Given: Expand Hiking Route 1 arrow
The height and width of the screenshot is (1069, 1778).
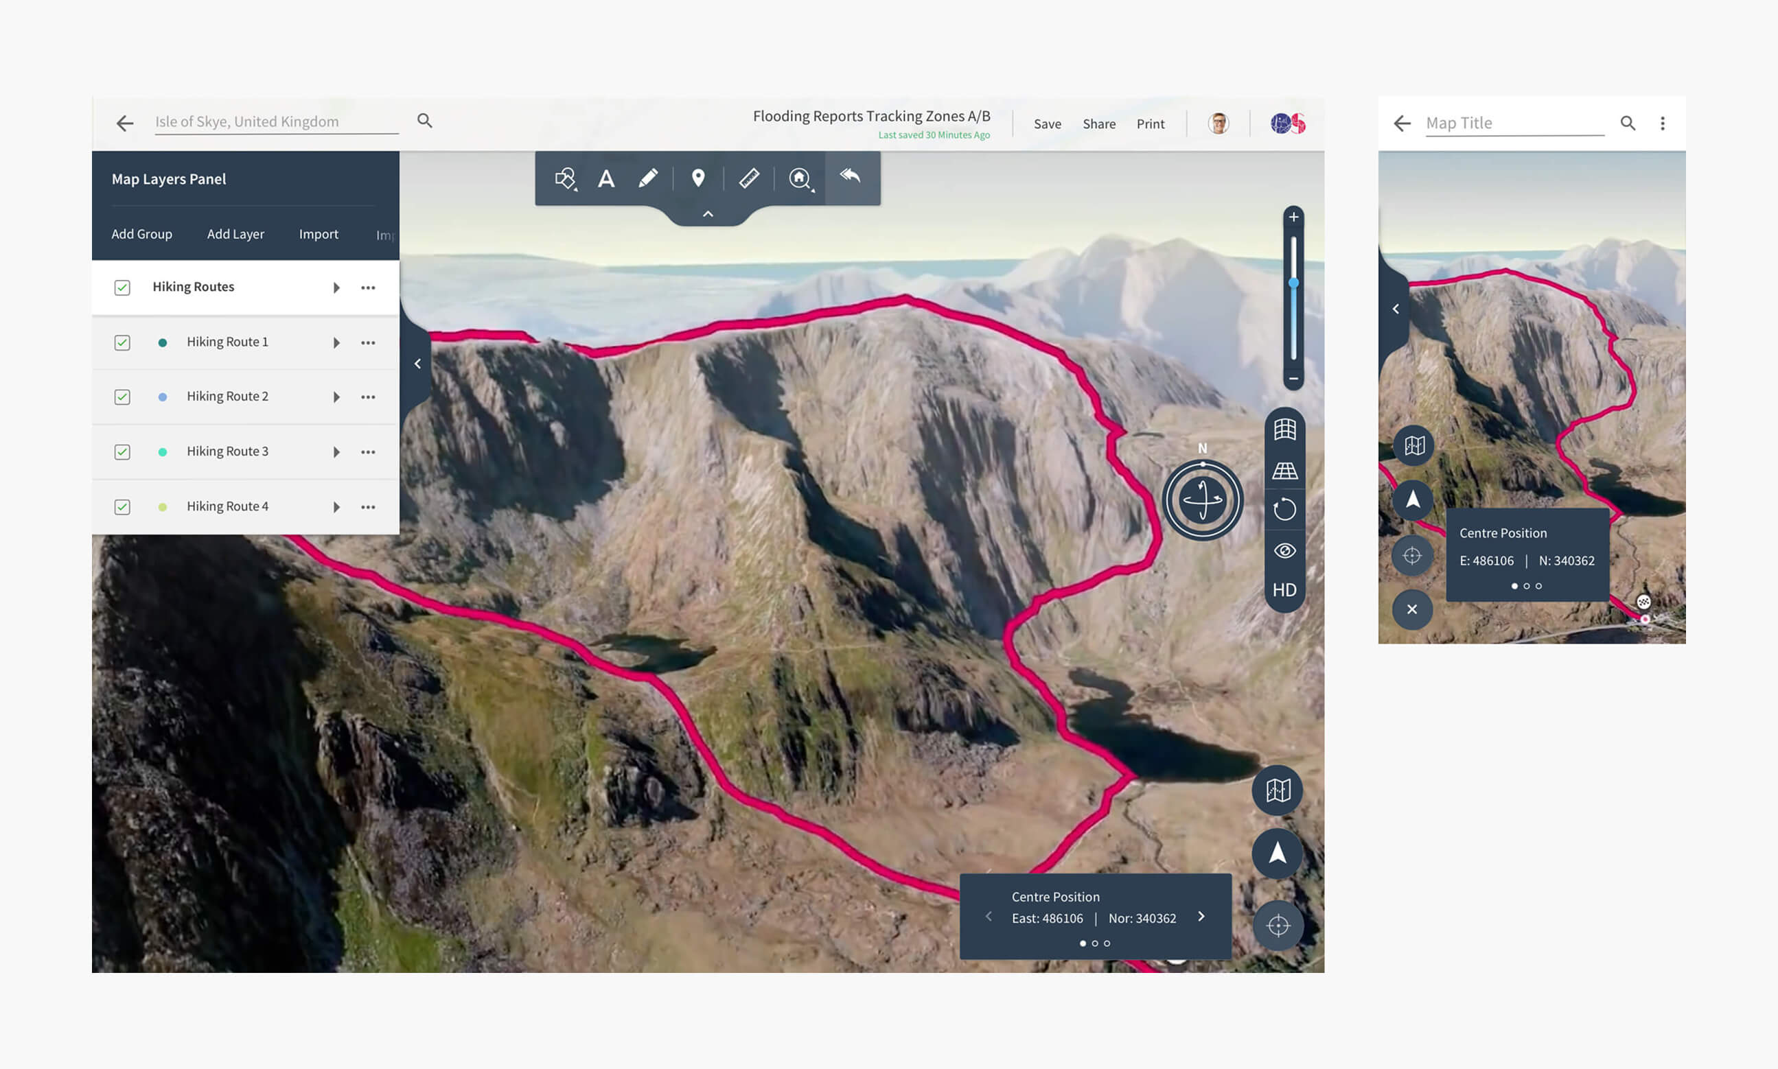Looking at the screenshot, I should coord(336,343).
